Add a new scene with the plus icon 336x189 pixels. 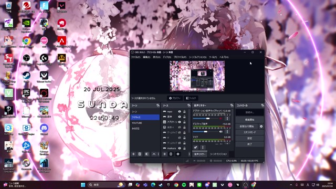133,154
